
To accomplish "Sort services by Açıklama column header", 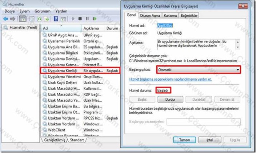I will (93, 28).
